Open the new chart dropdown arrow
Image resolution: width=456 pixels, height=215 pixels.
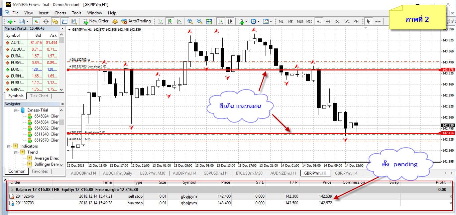14,21
